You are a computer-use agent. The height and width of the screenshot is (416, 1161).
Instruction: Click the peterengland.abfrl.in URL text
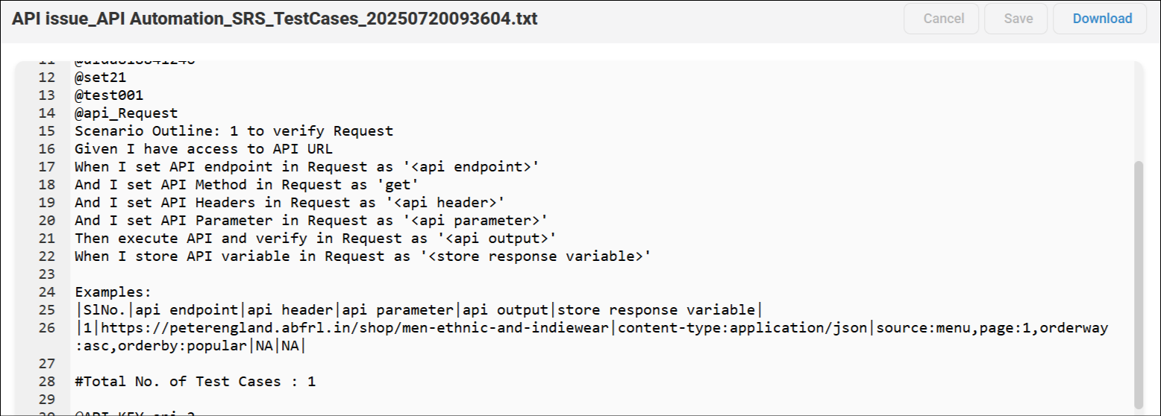[x=357, y=328]
